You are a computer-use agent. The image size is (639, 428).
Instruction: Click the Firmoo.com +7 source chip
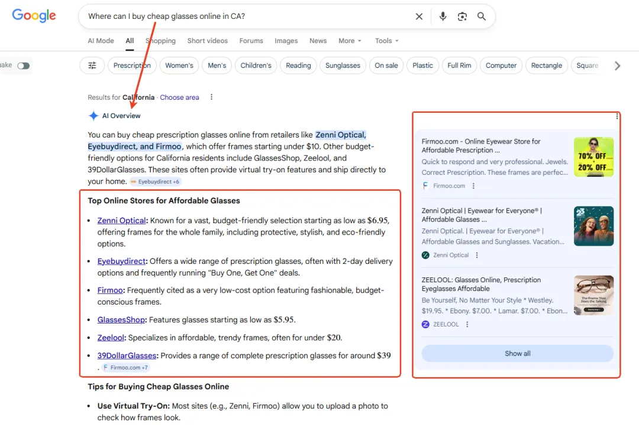point(126,367)
